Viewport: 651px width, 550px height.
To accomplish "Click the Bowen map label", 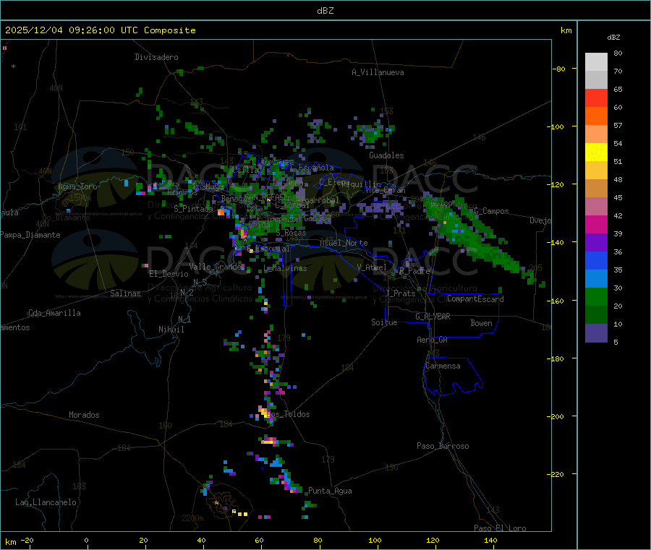I will 481,323.
